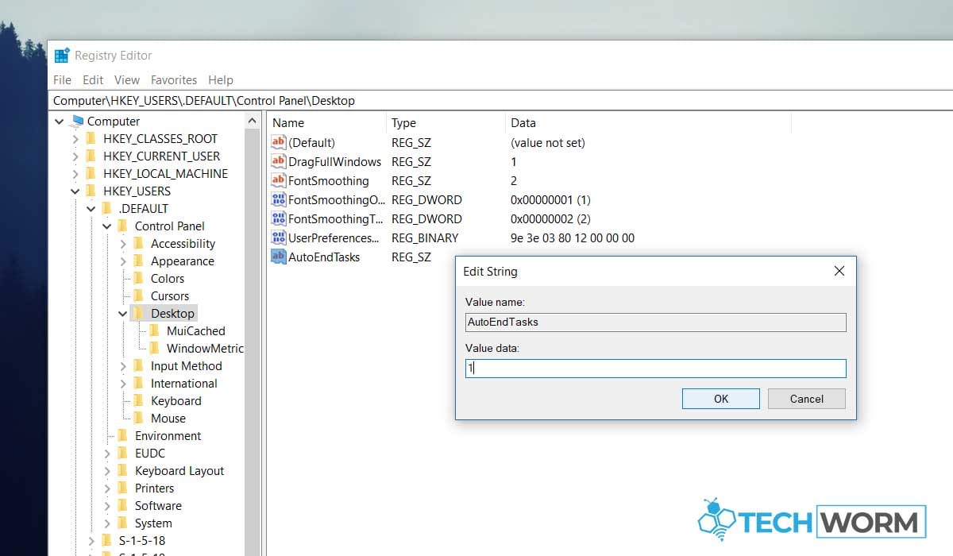Click the Printers folder icon
The width and height of the screenshot is (953, 556).
[x=122, y=488]
